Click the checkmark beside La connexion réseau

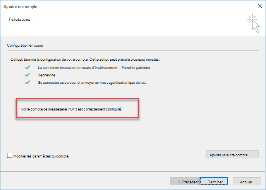point(27,67)
